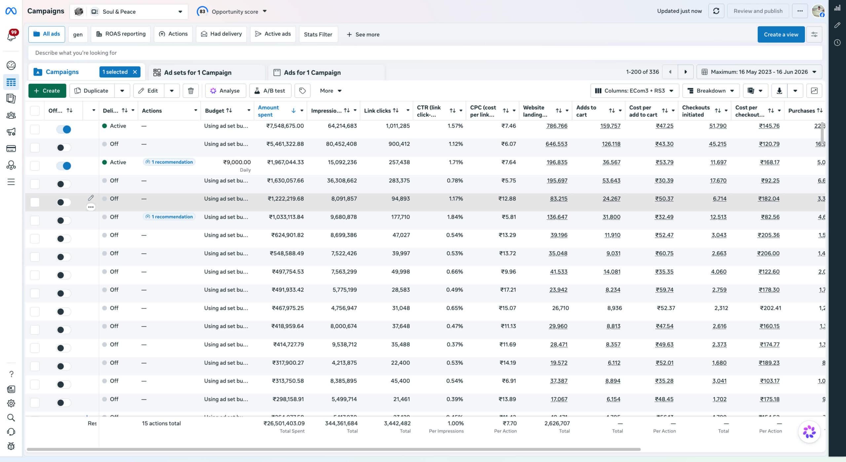This screenshot has height=462, width=846.
Task: Clear the 1 selected filter chip
Action: [x=135, y=72]
